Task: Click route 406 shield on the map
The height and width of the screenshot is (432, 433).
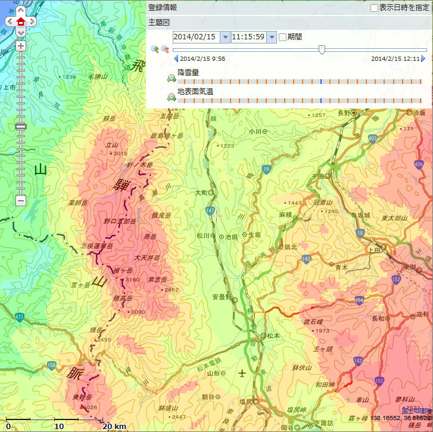Action: 419,164
